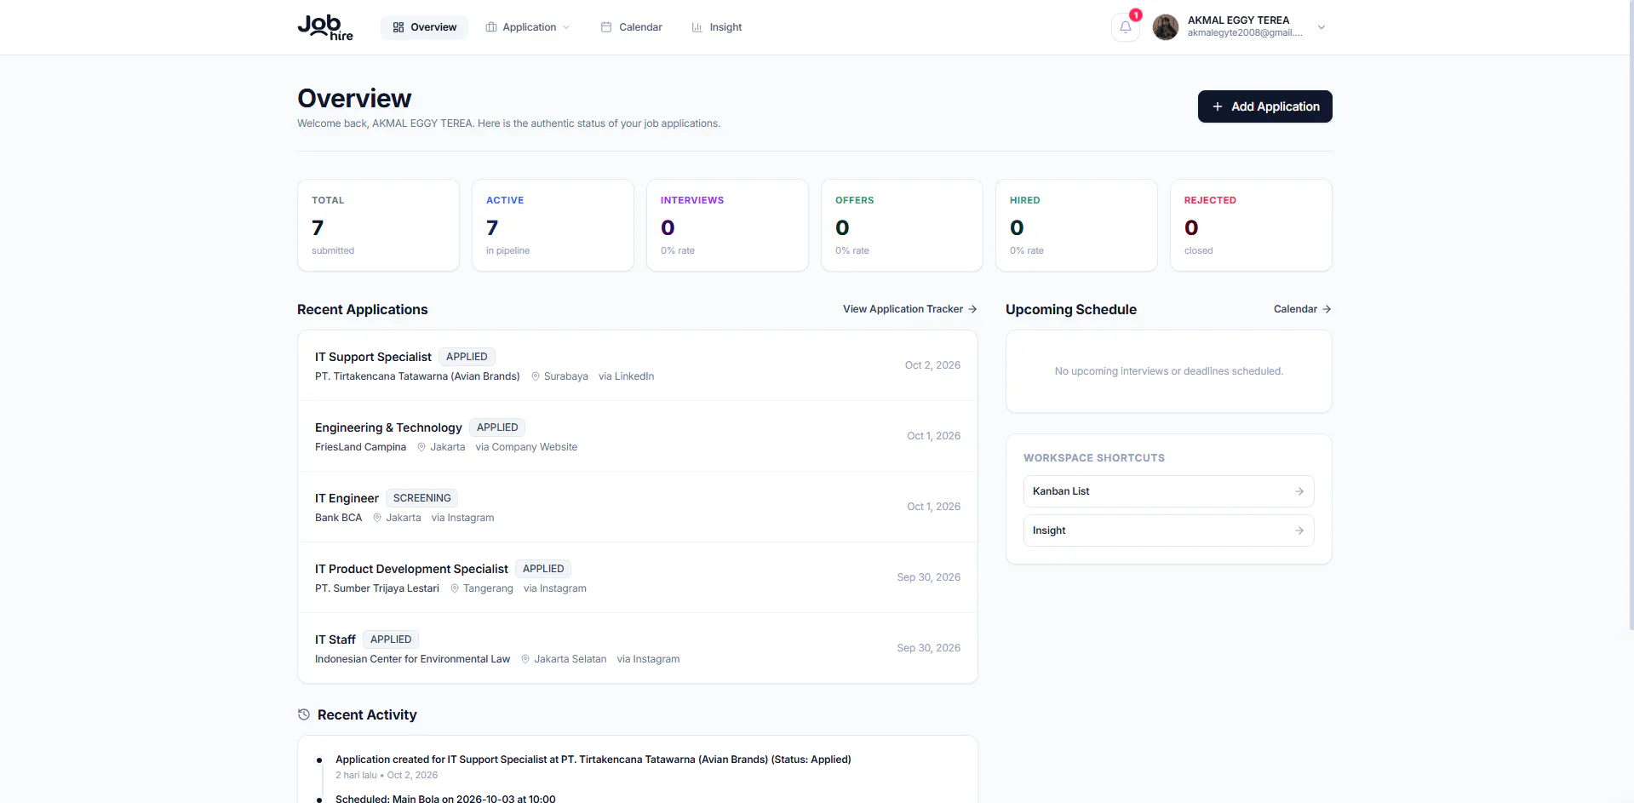The height and width of the screenshot is (803, 1634).
Task: Follow the View Application Tracker link
Action: click(910, 309)
